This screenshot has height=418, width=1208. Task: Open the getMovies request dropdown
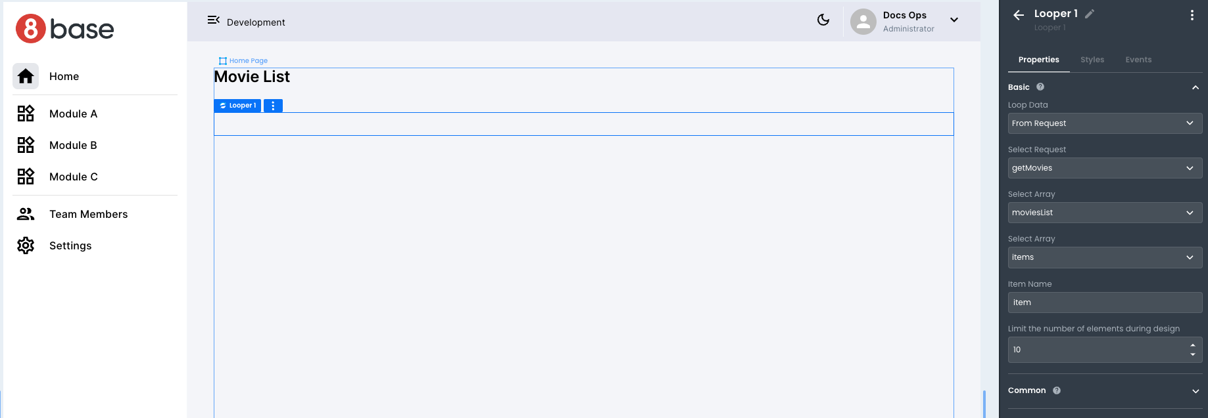click(1105, 168)
